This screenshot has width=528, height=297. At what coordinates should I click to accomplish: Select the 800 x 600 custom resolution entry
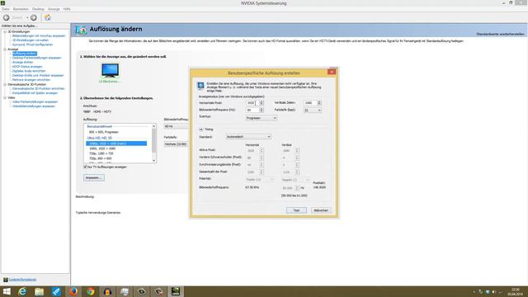104,132
